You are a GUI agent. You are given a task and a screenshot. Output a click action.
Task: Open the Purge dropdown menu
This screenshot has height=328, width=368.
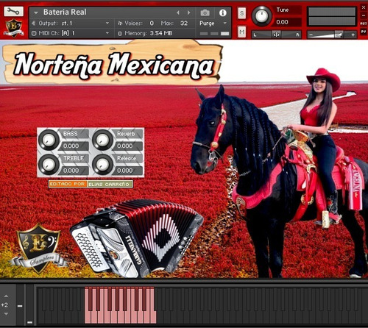click(225, 24)
